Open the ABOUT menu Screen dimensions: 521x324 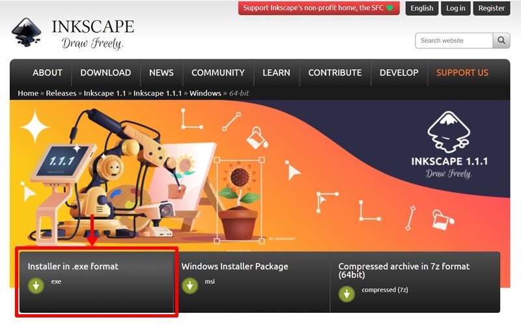click(x=47, y=72)
